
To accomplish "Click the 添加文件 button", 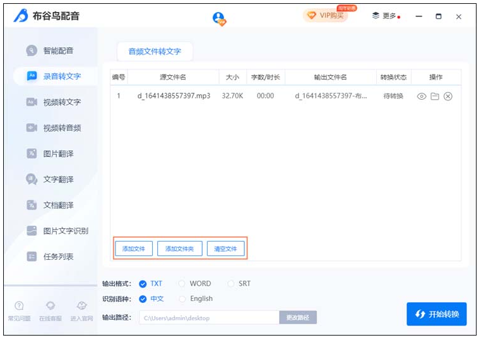I will 133,249.
